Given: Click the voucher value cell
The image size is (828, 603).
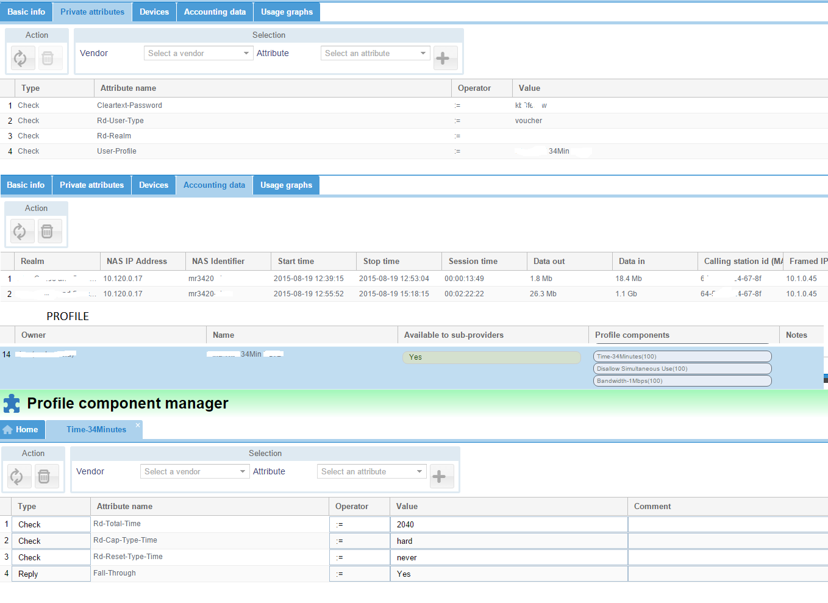Looking at the screenshot, I should [670, 121].
